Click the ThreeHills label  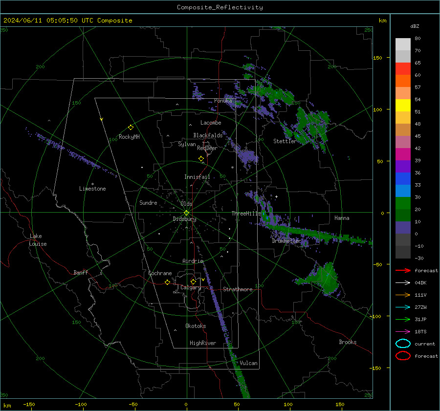[x=246, y=214]
